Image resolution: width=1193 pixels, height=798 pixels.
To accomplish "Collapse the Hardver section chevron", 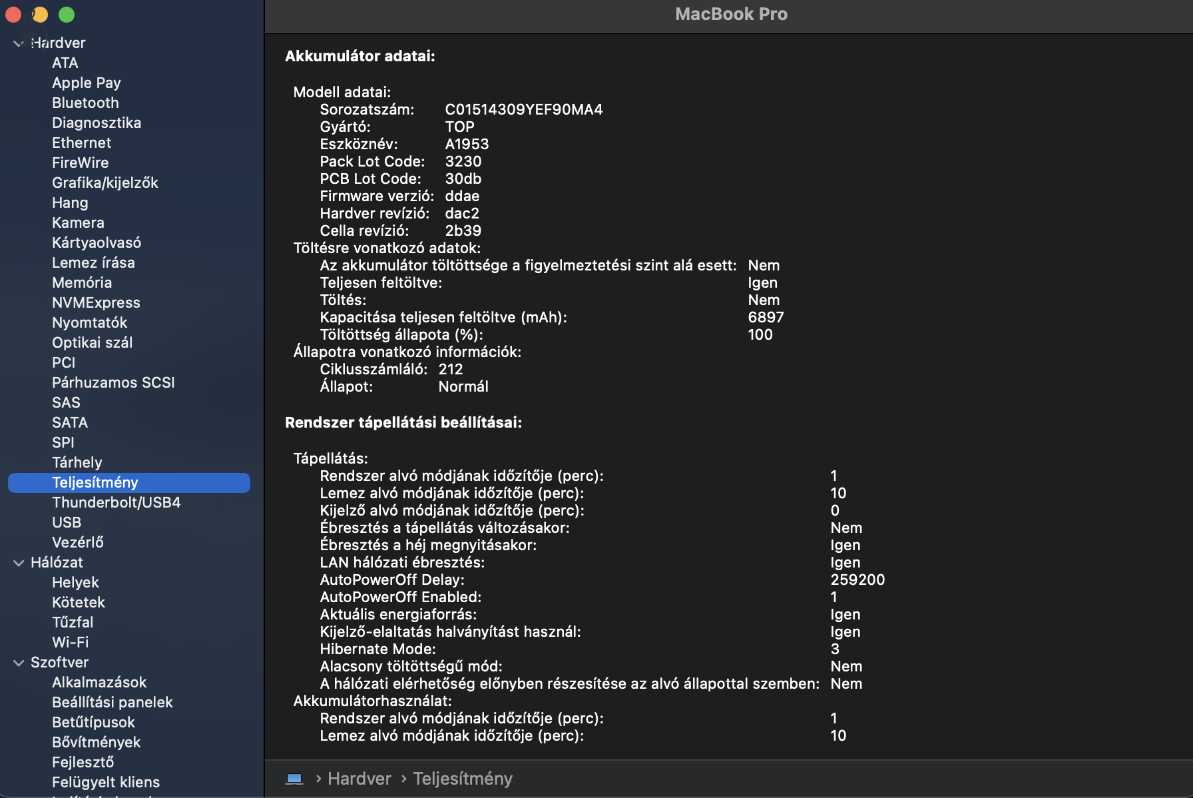I will click(19, 43).
